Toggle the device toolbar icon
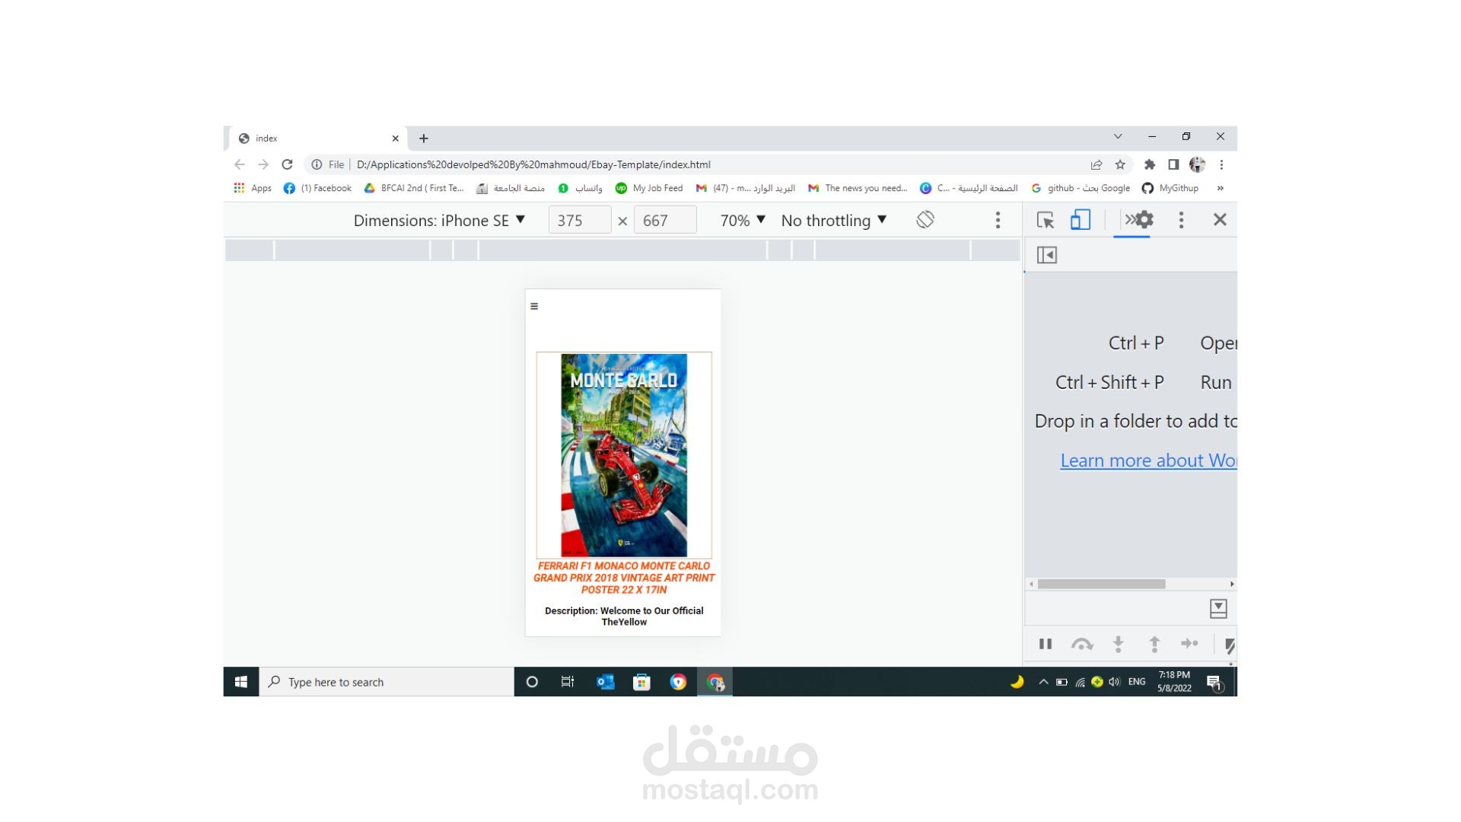Screen dimensions: 1461x822 coord(1080,220)
